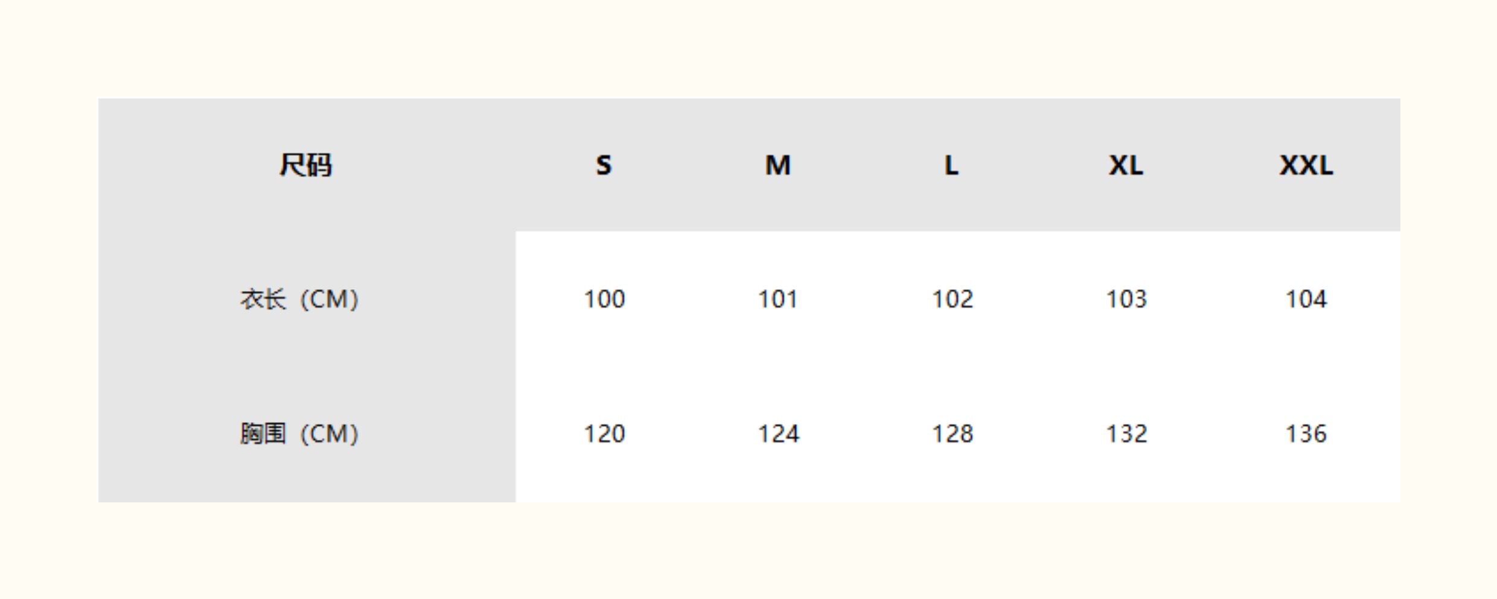Select the M size column header
Viewport: 1497px width, 599px height.
click(777, 165)
